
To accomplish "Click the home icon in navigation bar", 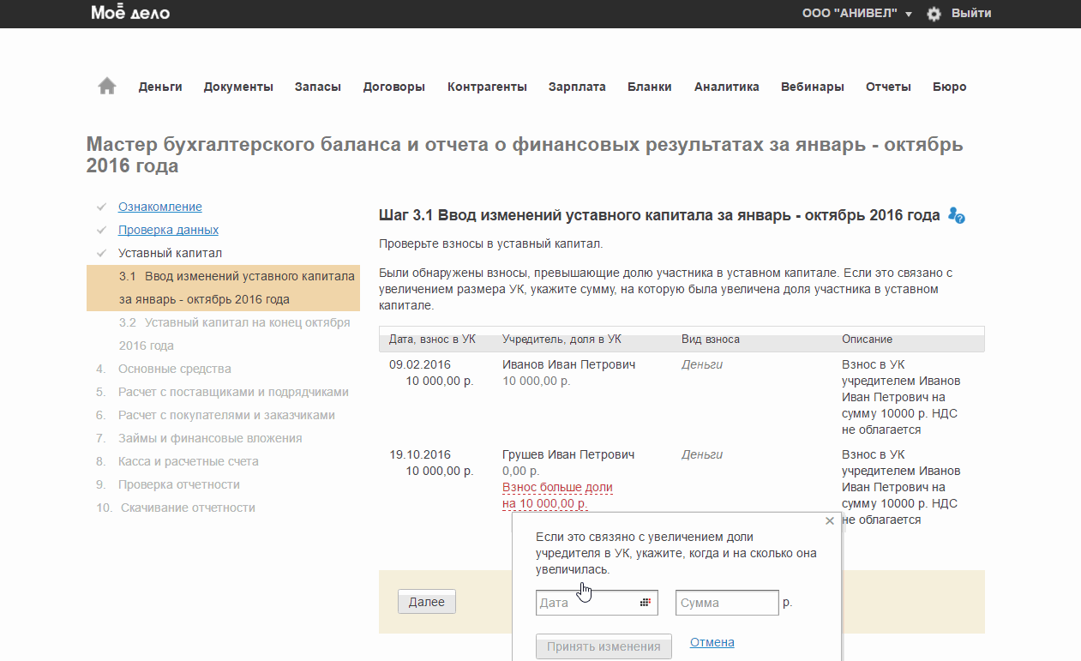I will coord(107,86).
